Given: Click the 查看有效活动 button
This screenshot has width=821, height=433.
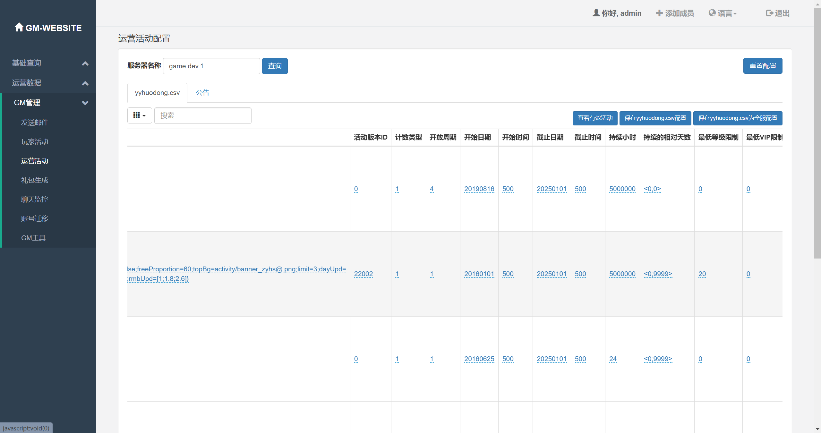Looking at the screenshot, I should click(x=595, y=118).
